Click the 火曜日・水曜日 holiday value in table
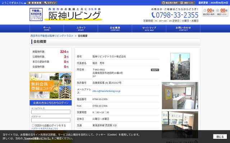230x143 pixels. [101, 119]
